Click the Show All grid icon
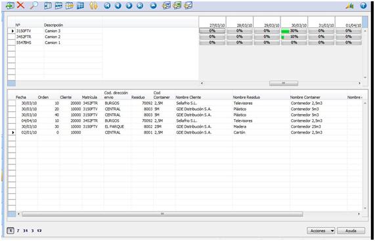This screenshot has width=375, height=241. (x=80, y=5)
